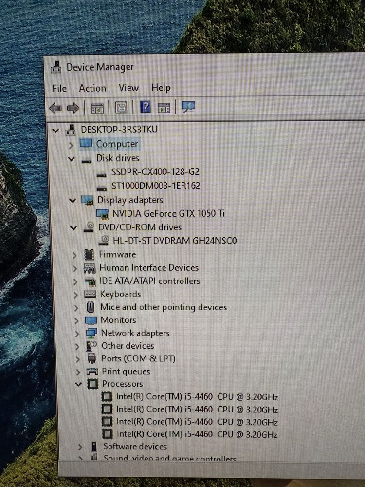Expand the Other devices category
This screenshot has height=487, width=365.
[77, 347]
